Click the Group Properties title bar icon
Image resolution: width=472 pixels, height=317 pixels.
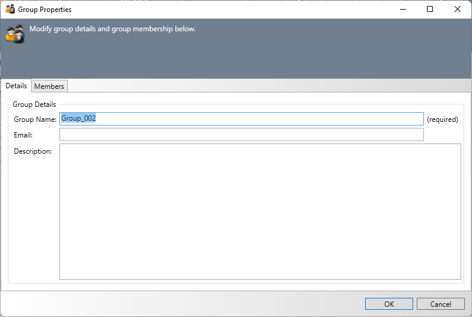(10, 10)
